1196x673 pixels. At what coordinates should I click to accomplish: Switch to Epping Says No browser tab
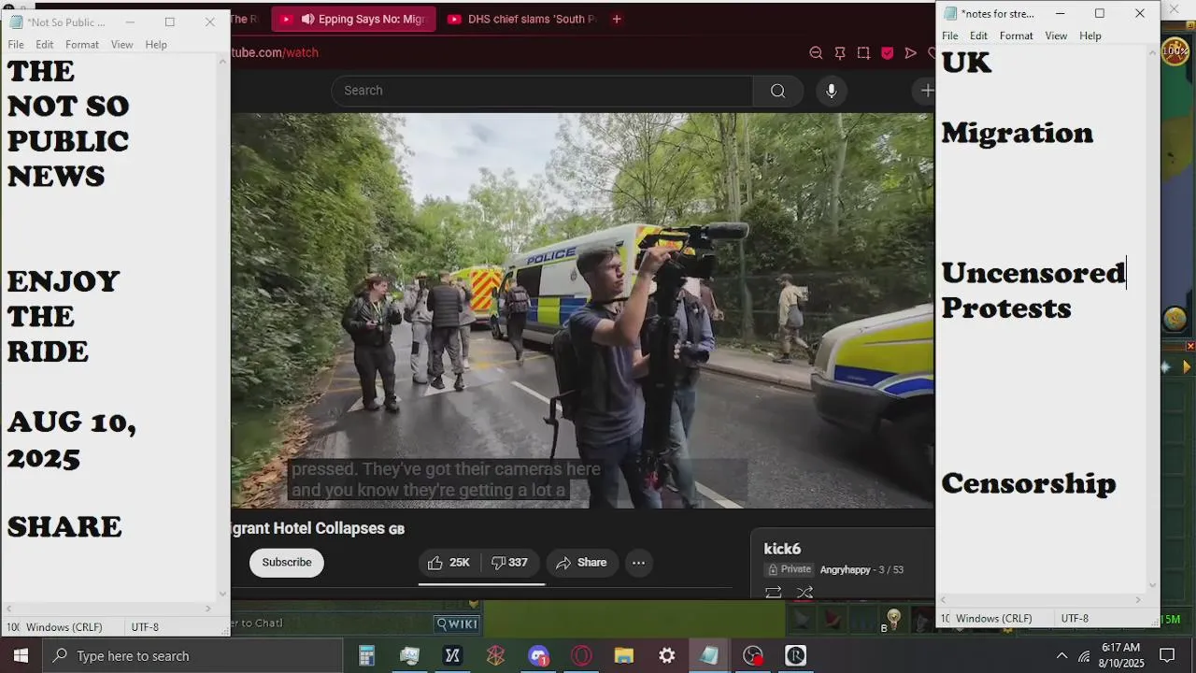(354, 19)
